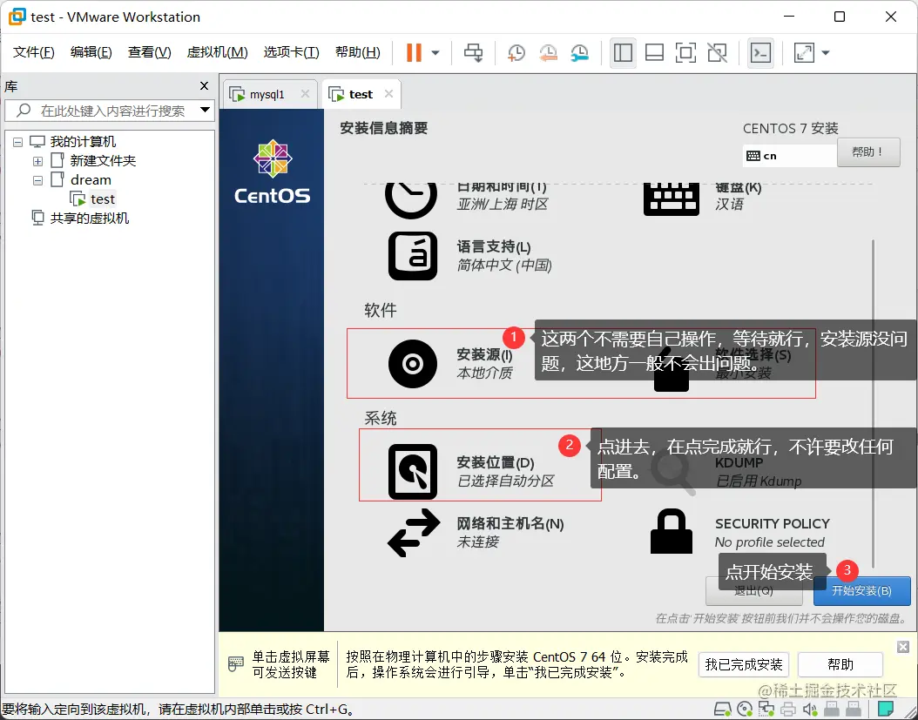
Task: Toggle the Unity mode icon
Action: coord(717,53)
